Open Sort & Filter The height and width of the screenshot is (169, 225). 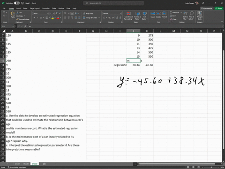coord(185,15)
